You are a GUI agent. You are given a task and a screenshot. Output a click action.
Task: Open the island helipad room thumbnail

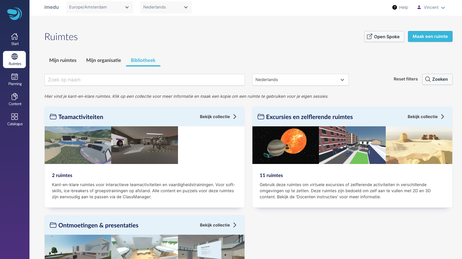(x=78, y=145)
